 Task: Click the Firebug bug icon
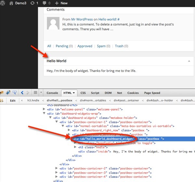point(8,93)
